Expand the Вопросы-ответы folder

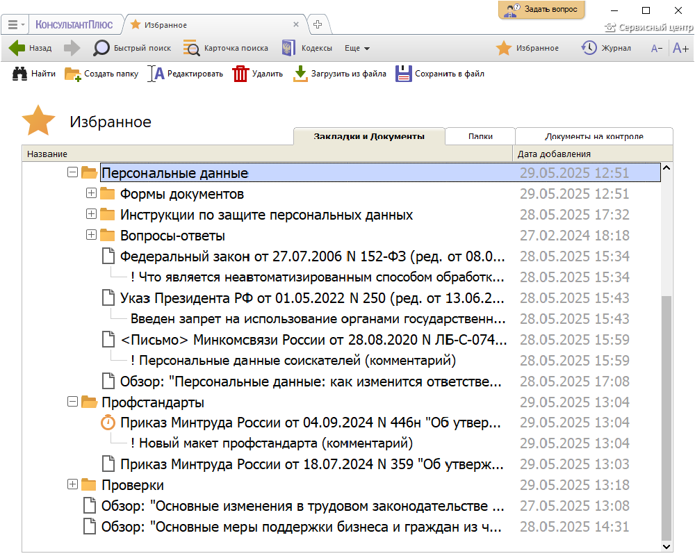click(91, 234)
